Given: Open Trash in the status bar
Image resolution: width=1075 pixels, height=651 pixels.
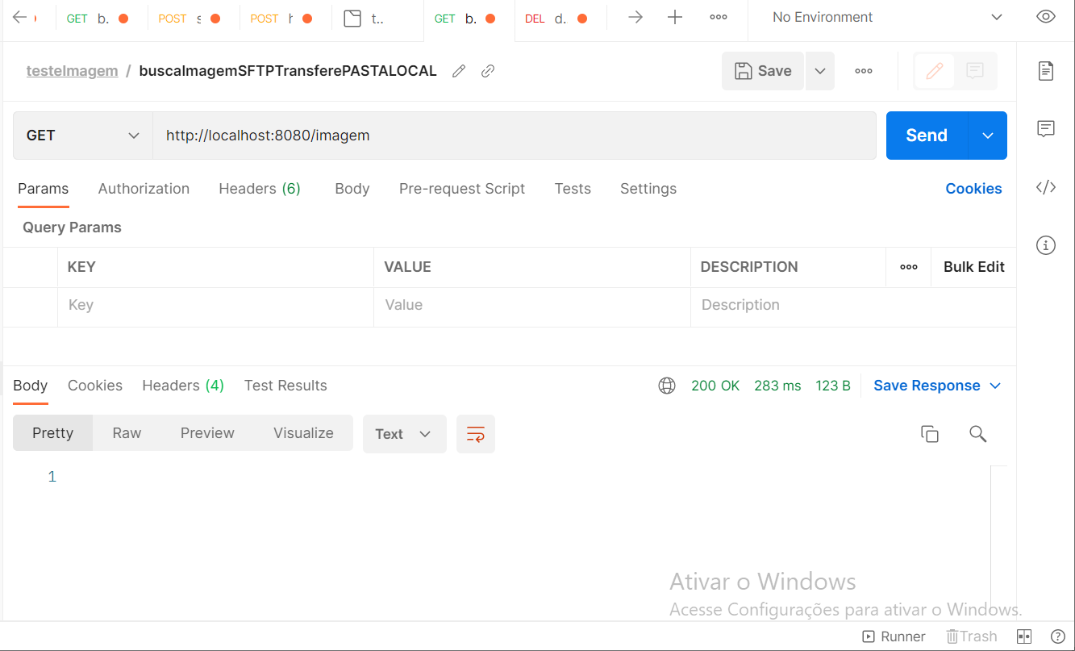Looking at the screenshot, I should pyautogui.click(x=972, y=636).
